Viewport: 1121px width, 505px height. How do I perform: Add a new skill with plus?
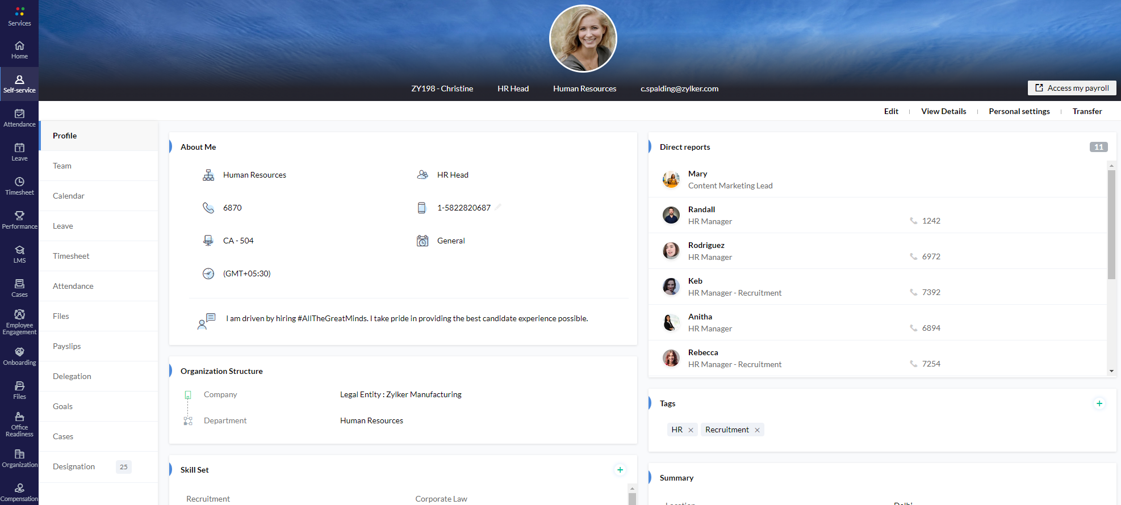point(620,470)
